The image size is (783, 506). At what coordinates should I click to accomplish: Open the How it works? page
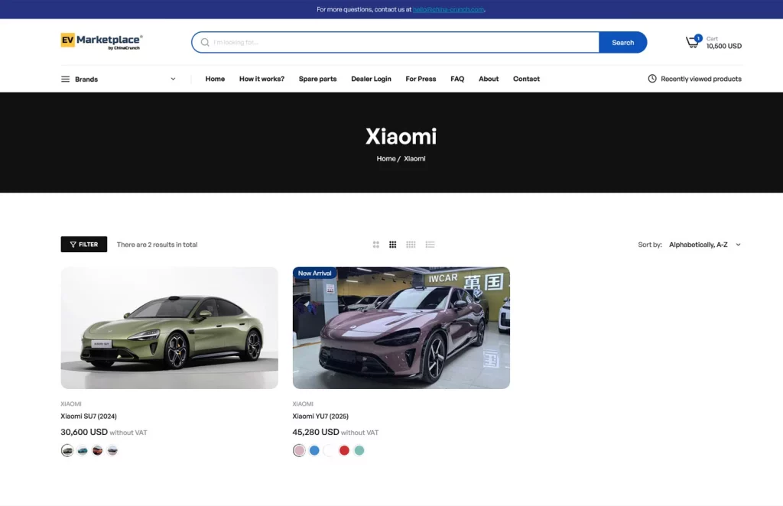(x=262, y=79)
